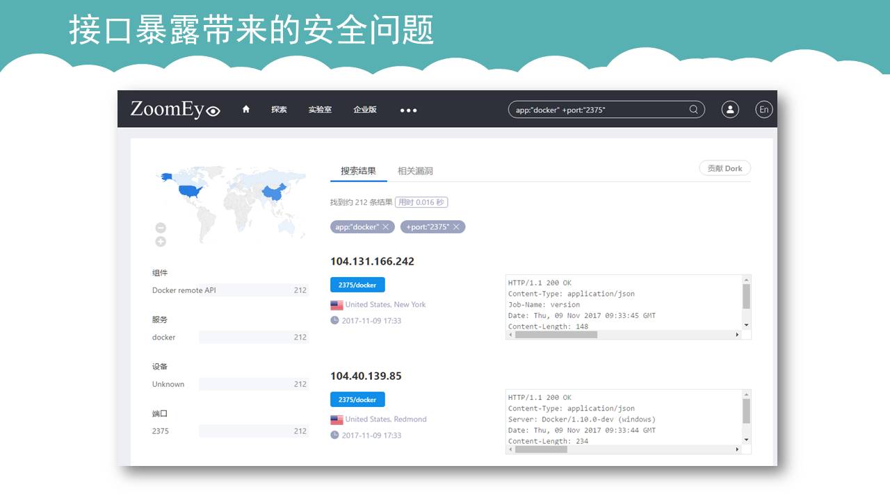Viewport: 890px width, 500px height.
Task: Click the 组件 section heading
Action: [x=160, y=273]
